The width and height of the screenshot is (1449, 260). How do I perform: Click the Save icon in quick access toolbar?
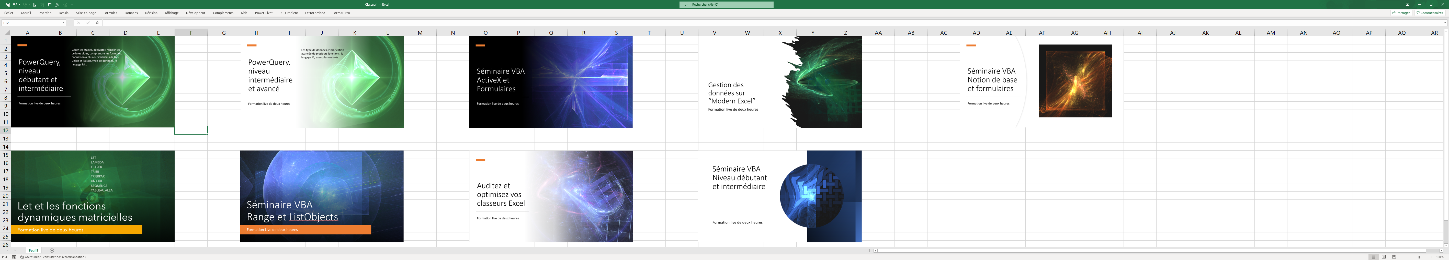(7, 5)
